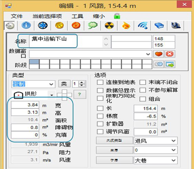194x169 pixels.
Task: Open the radiation symbol tab icon
Action: click(x=109, y=26)
